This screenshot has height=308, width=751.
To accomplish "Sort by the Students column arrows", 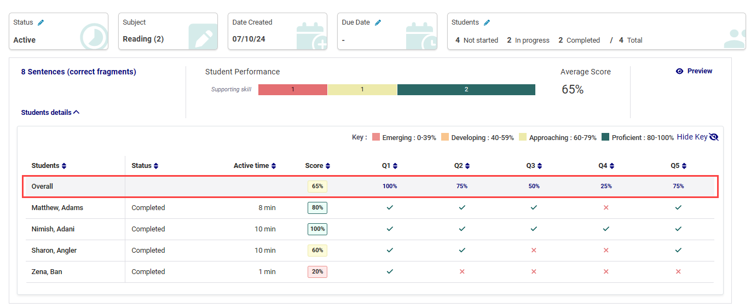I will [64, 166].
